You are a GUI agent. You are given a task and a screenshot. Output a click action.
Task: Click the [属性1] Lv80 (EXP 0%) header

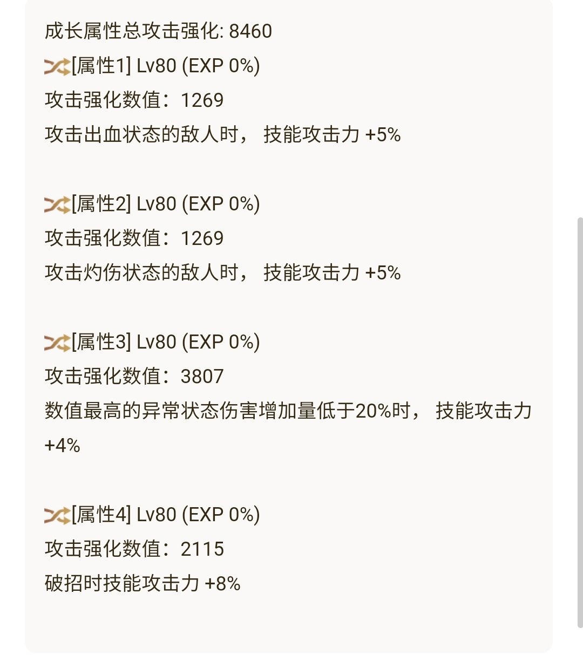click(x=166, y=66)
